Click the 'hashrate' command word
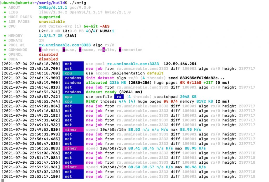This screenshot has width=269, height=182. point(49,50)
